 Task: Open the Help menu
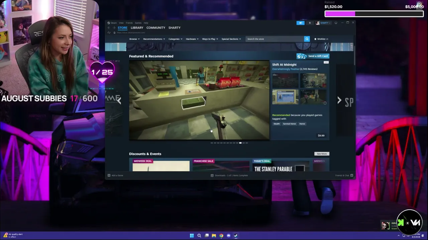click(146, 23)
